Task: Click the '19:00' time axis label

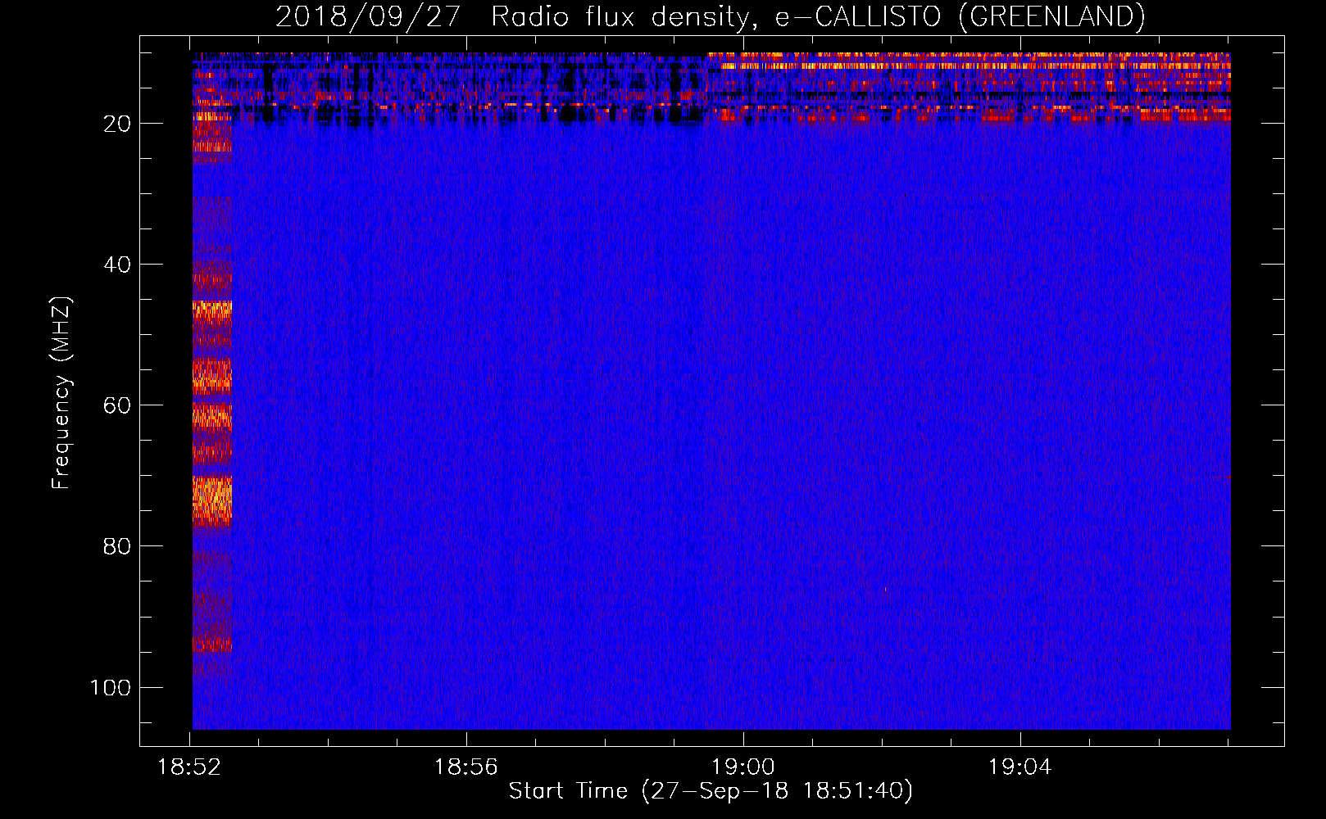Action: point(742,767)
